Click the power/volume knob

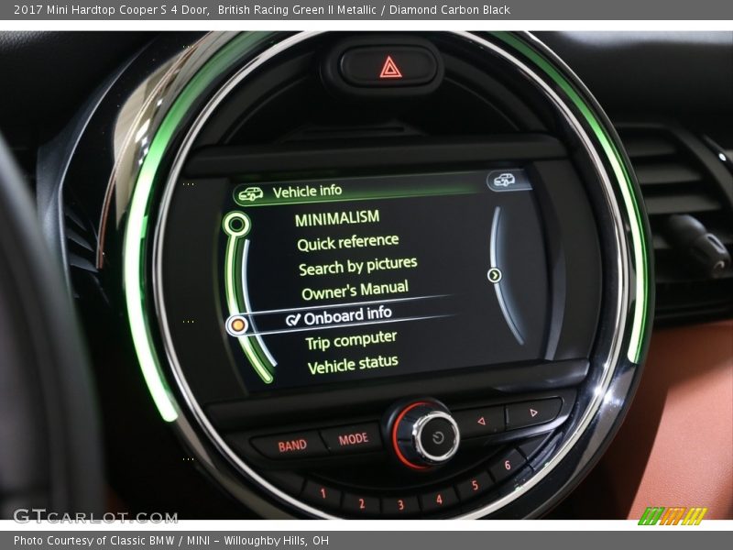coord(438,436)
